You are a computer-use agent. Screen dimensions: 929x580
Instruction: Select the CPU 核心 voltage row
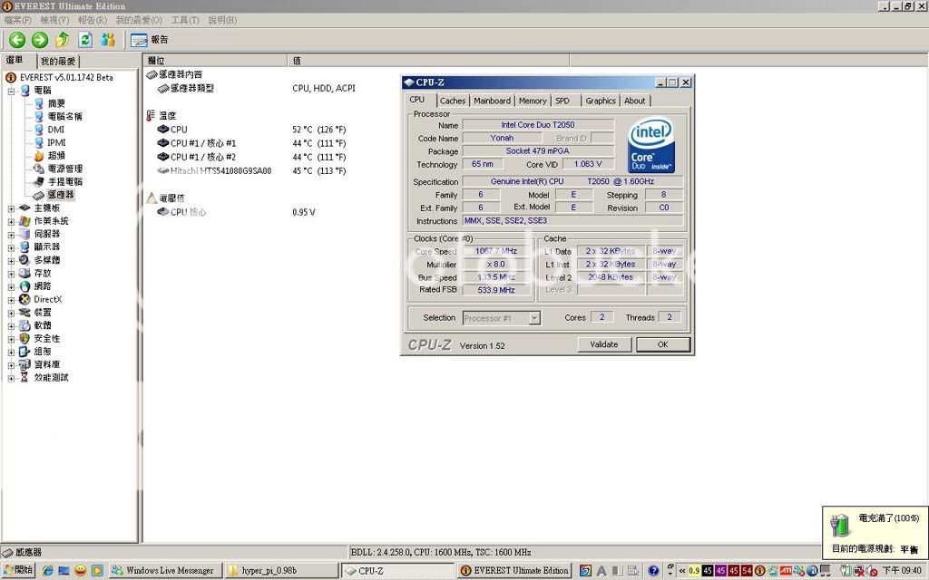pyautogui.click(x=237, y=212)
